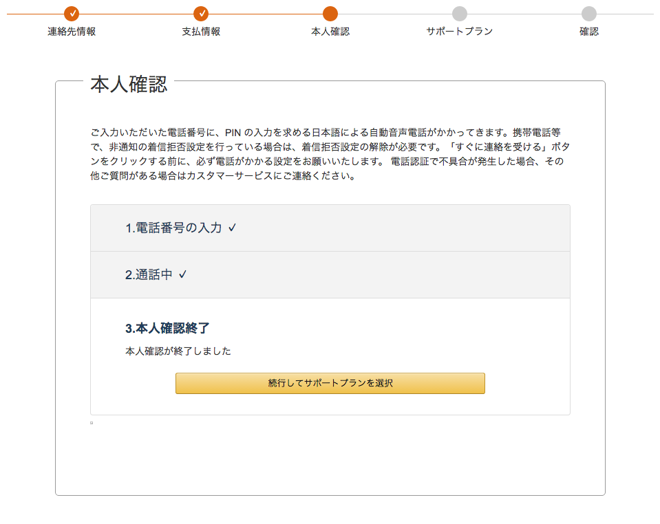Select the 連絡先情報 step label
The width and height of the screenshot is (660, 524).
click(72, 30)
